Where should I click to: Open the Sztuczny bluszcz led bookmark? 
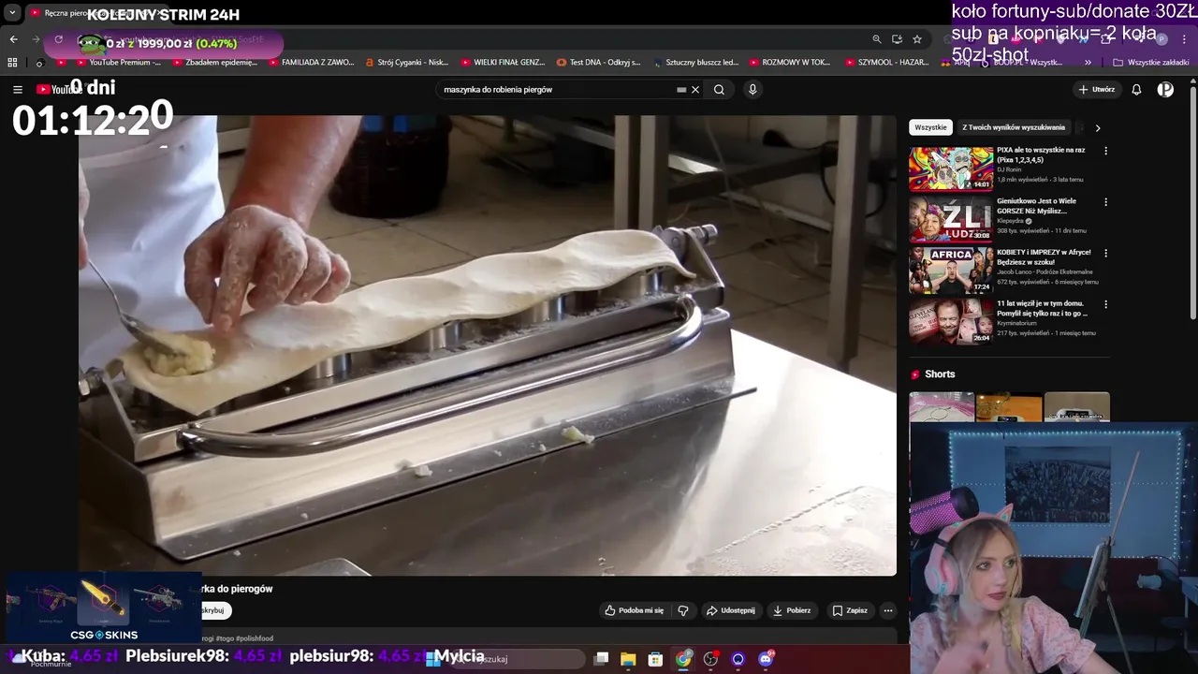pyautogui.click(x=695, y=63)
